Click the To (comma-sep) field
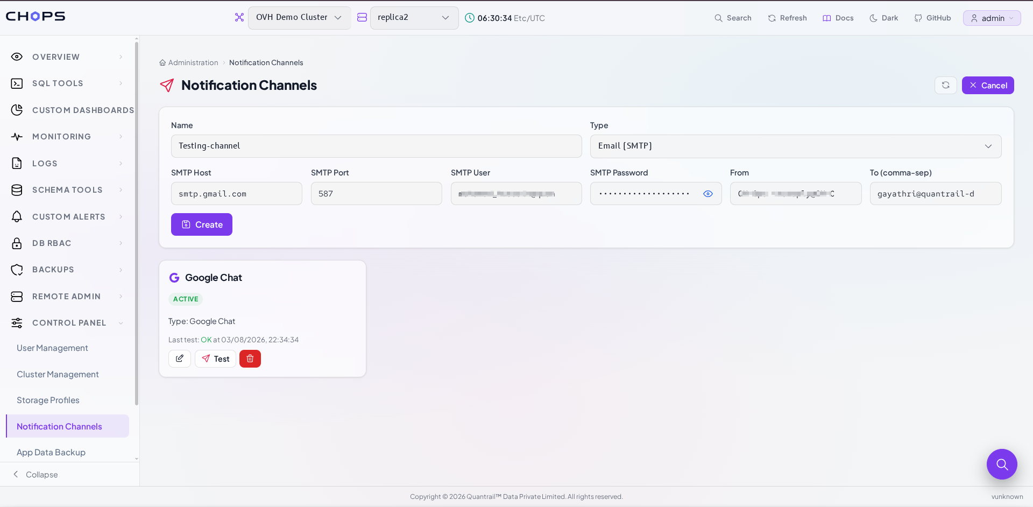 point(936,194)
